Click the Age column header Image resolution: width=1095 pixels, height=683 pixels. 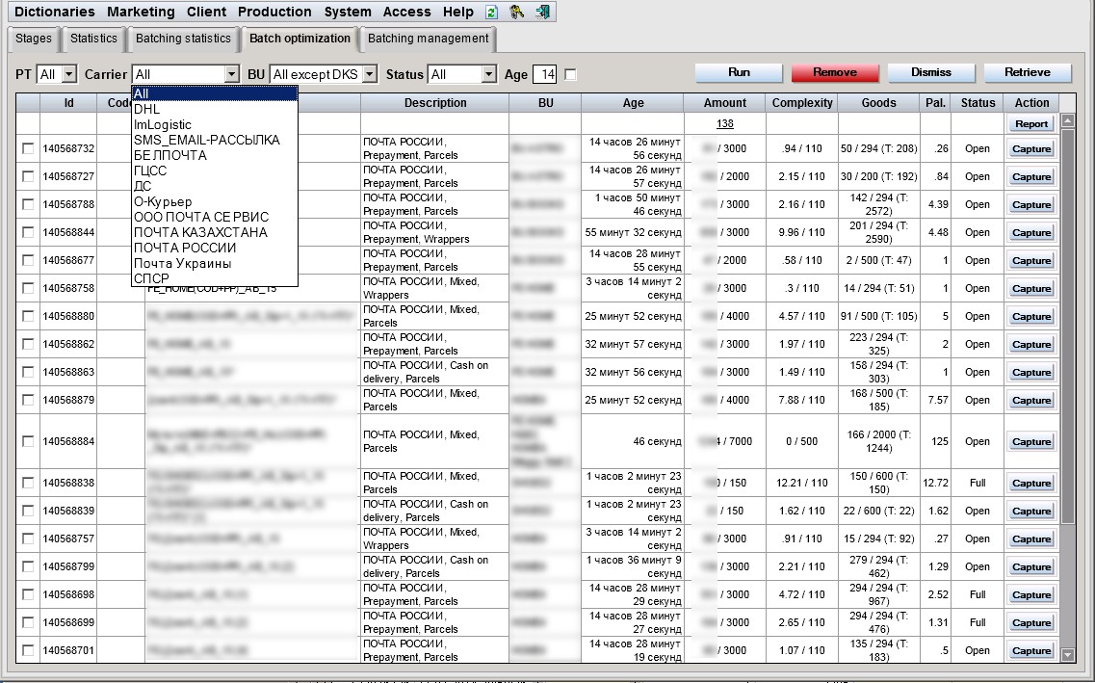coord(633,103)
